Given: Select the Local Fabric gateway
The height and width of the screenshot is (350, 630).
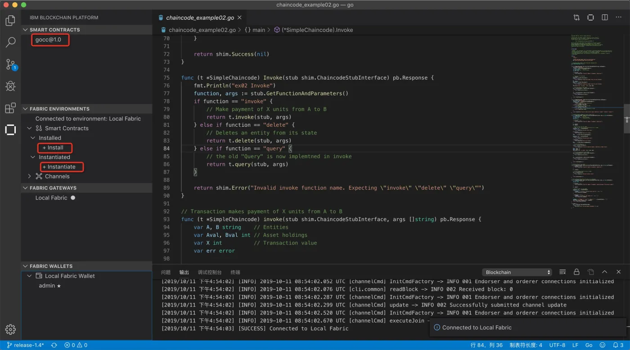Looking at the screenshot, I should pyautogui.click(x=51, y=198).
